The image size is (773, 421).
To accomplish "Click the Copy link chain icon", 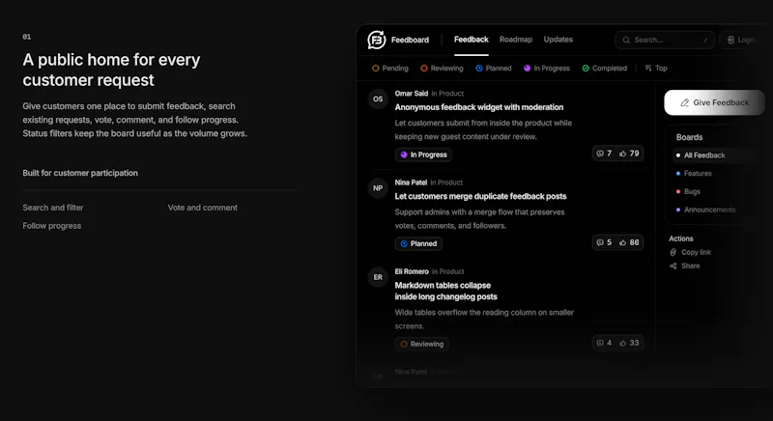I will [673, 252].
